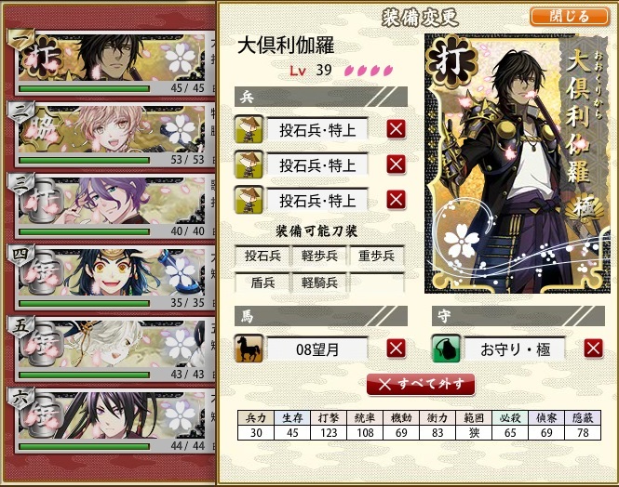Click the green omamori charm icon
The height and width of the screenshot is (487, 619).
point(446,349)
